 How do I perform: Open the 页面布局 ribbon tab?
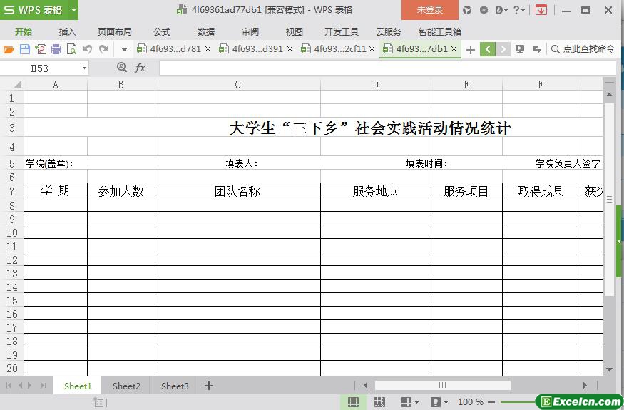115,32
